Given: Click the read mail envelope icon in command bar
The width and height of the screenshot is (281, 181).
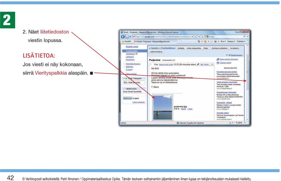Looking at the screenshot, I should click(211, 41).
